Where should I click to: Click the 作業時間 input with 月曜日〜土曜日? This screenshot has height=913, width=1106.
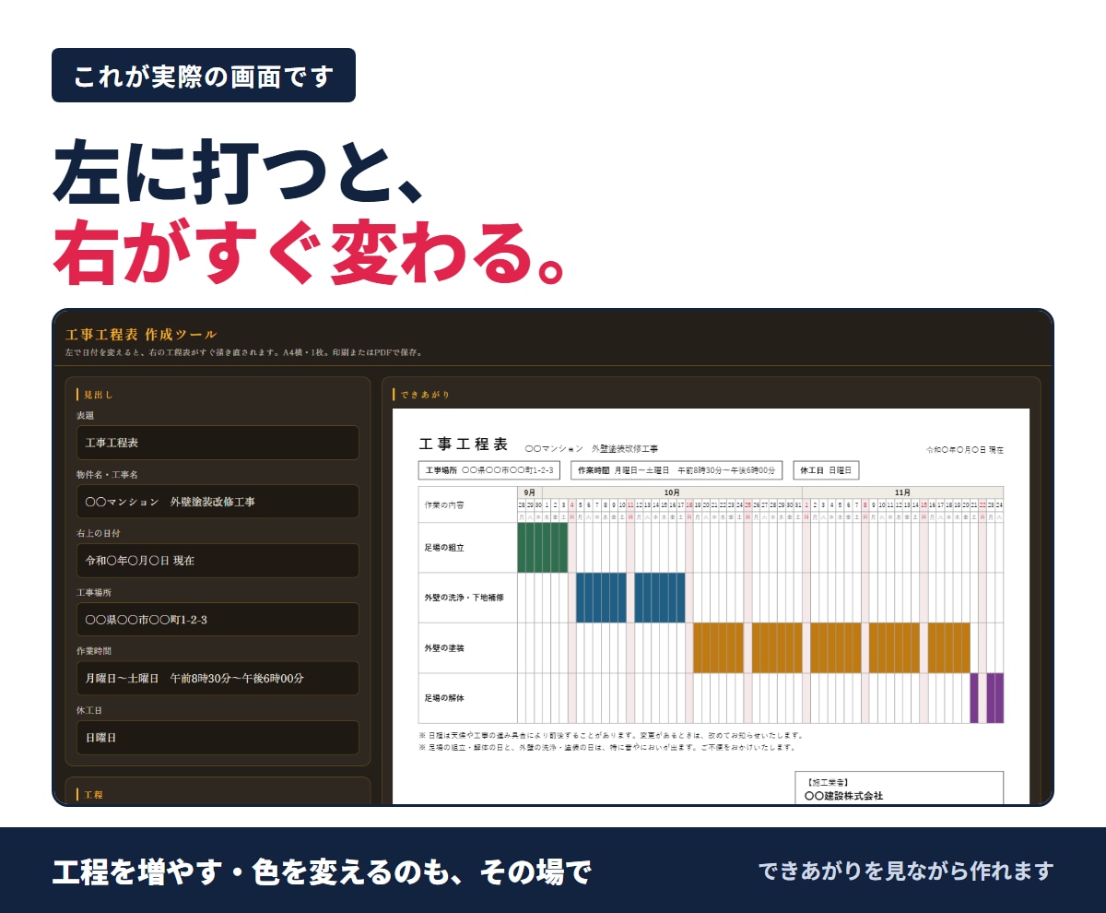click(218, 679)
